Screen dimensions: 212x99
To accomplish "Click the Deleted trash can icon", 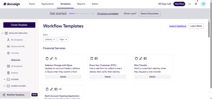I will pos(8,73).
